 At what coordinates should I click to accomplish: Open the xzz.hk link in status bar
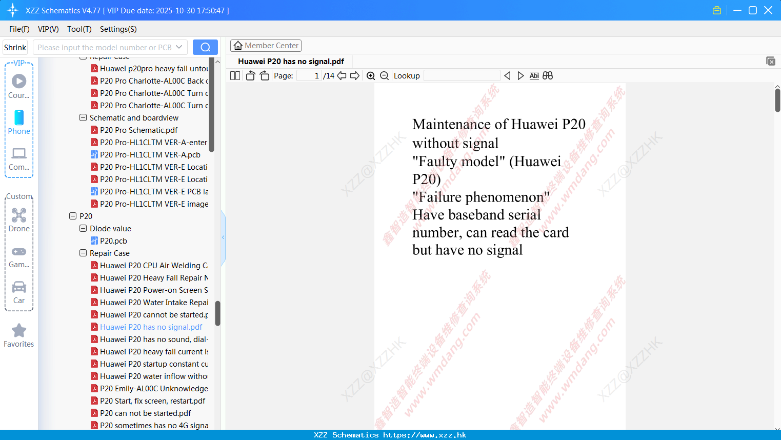click(x=425, y=435)
